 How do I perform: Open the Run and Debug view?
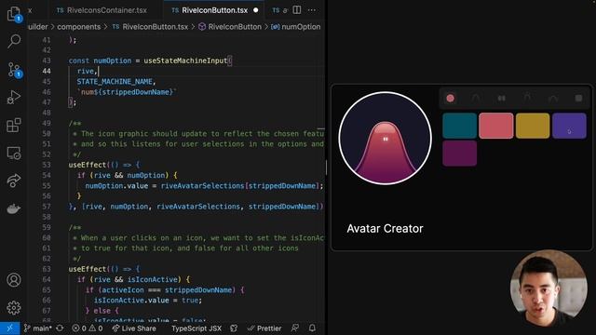[14, 97]
